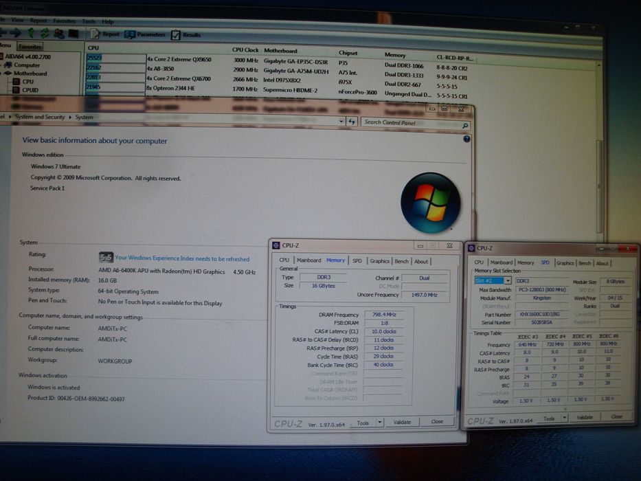
Task: Click the CPU-Z icon in Memory window title
Action: pyautogui.click(x=276, y=245)
